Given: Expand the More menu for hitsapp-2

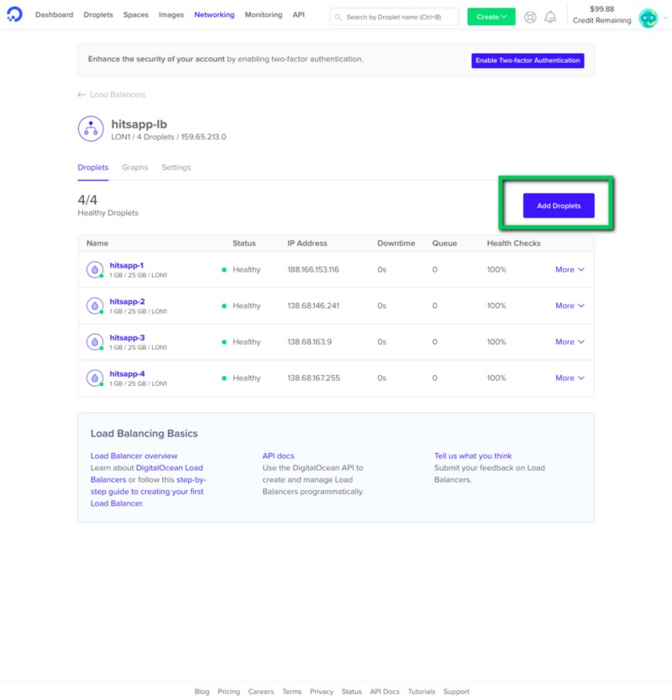Looking at the screenshot, I should click(570, 306).
